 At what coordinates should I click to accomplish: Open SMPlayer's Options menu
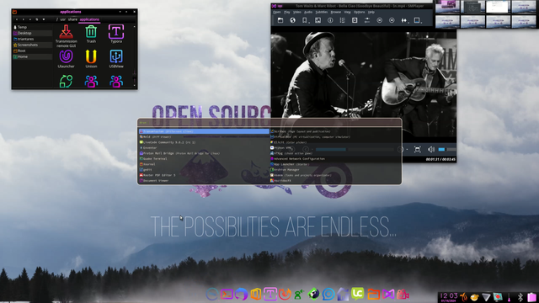[x=360, y=12]
